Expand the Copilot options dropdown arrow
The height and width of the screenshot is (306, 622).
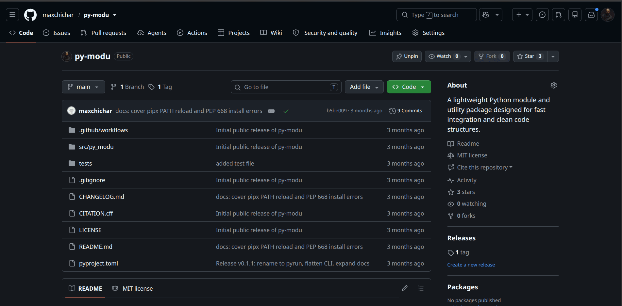tap(497, 15)
